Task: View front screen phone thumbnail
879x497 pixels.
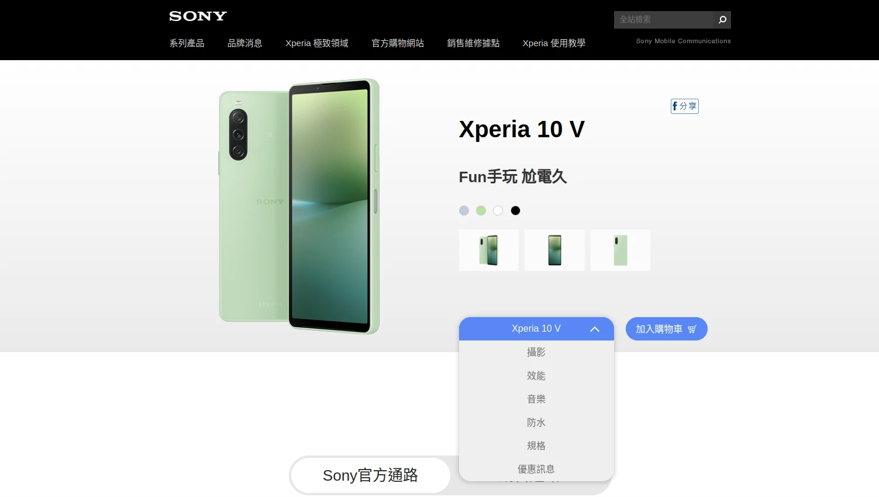Action: click(x=554, y=250)
